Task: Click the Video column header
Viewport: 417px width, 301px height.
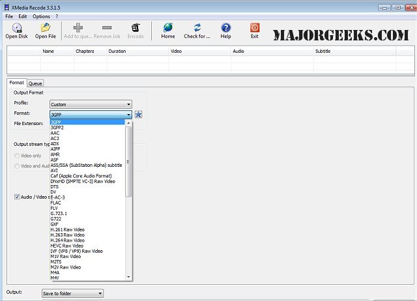Action: pyautogui.click(x=200, y=51)
